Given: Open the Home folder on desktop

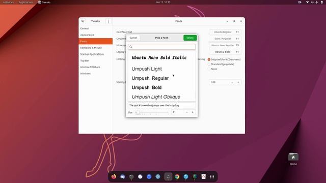Looking at the screenshot, I should click(293, 159).
